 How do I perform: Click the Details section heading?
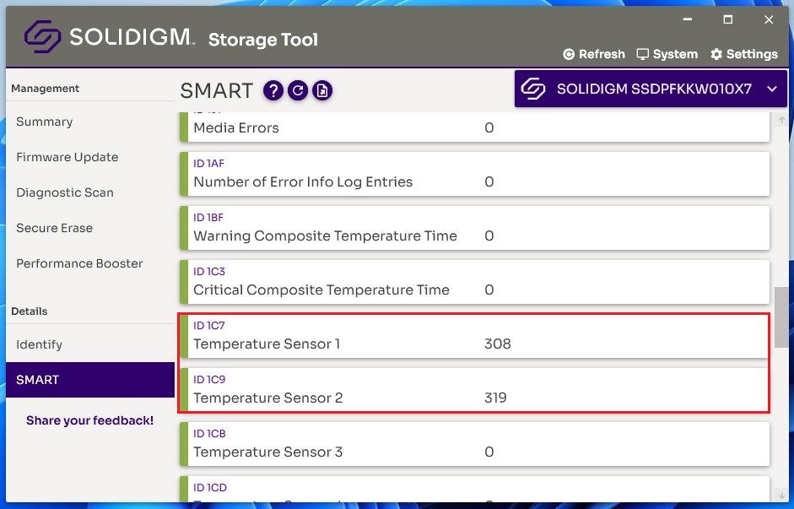[29, 311]
